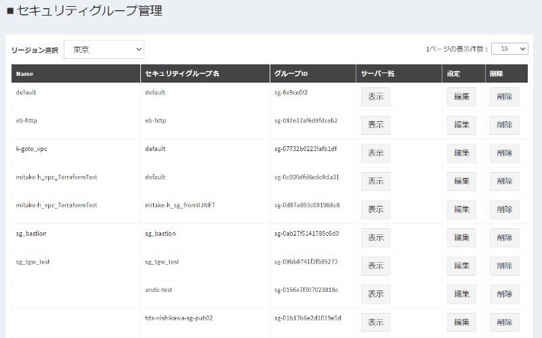Show server list for sg_bastion
The height and width of the screenshot is (338, 542).
pos(375,238)
